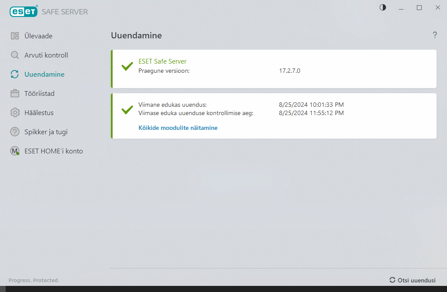Toggle the contrast theme icon in title bar
The image size is (447, 292).
(382, 7)
